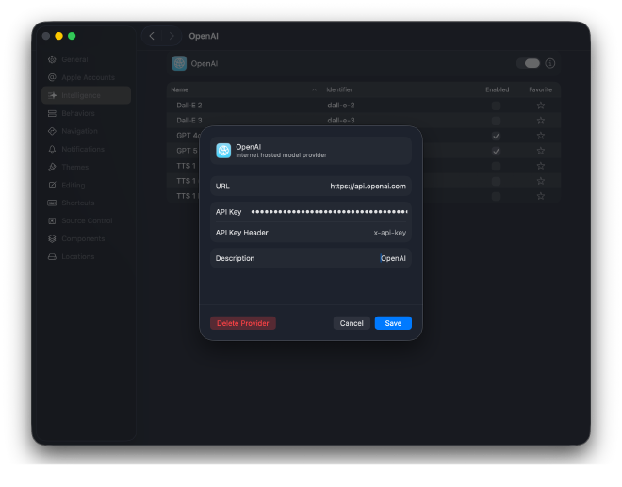Image resolution: width=622 pixels, height=487 pixels.
Task: Click the Shortcuts keyboard icon
Action: 52,203
